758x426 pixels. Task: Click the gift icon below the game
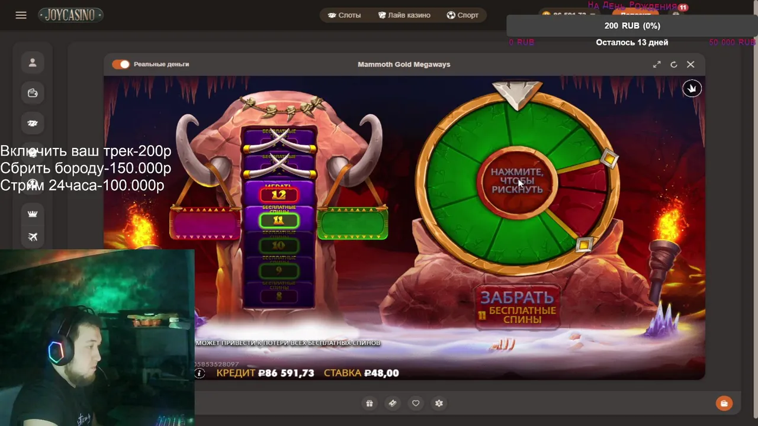pos(370,404)
